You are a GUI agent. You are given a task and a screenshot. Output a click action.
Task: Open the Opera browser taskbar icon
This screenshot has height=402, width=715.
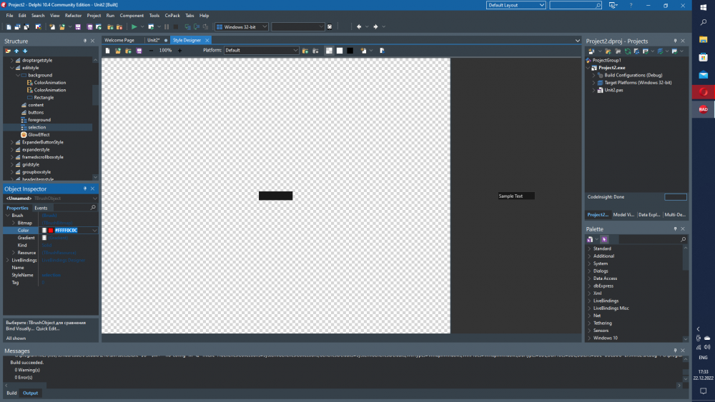point(703,91)
